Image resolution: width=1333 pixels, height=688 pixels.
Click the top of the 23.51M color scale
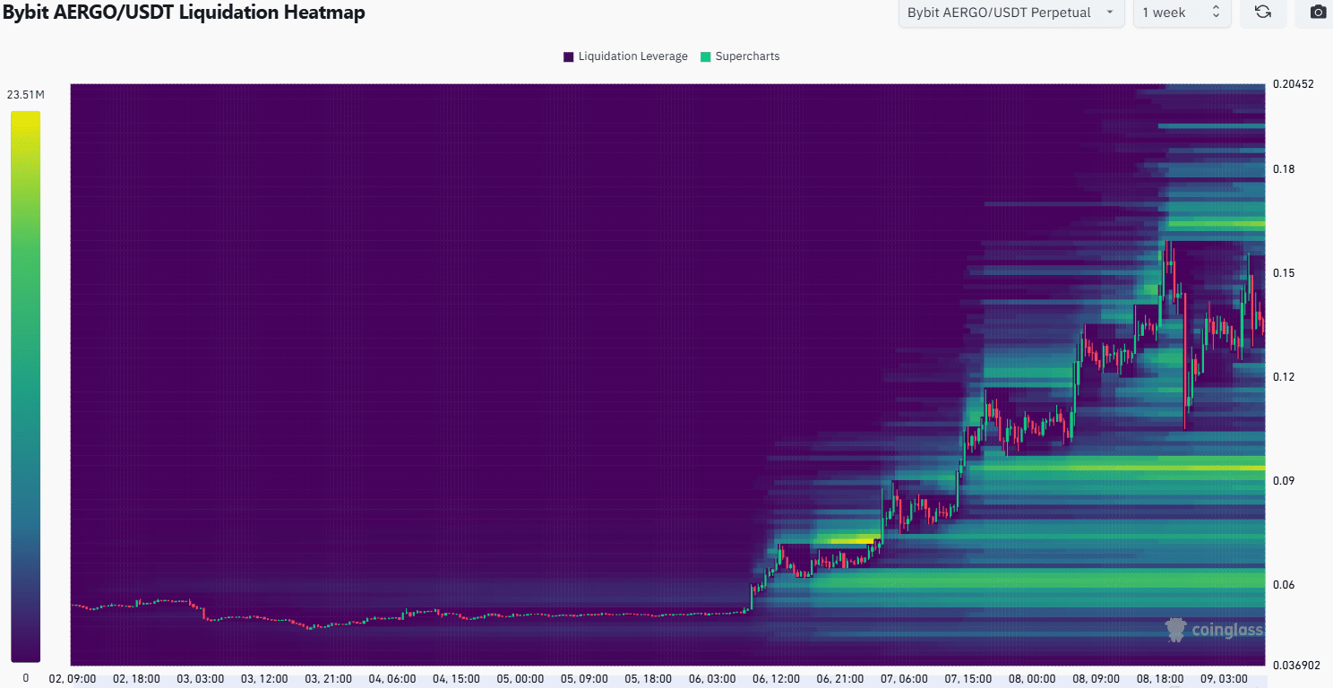point(26,116)
